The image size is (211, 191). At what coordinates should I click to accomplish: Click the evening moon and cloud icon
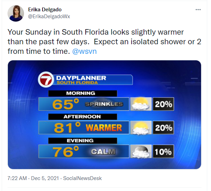point(141,151)
